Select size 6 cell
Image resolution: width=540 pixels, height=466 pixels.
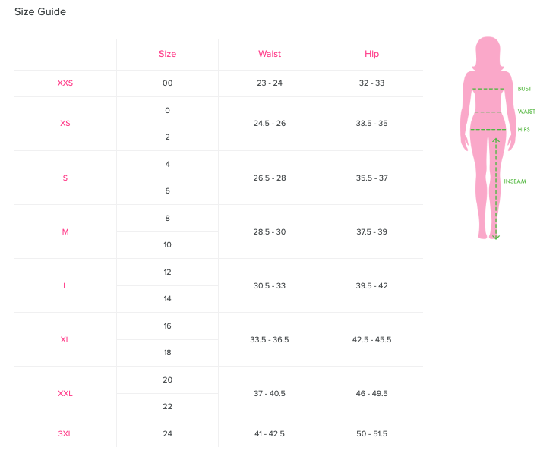(x=167, y=190)
